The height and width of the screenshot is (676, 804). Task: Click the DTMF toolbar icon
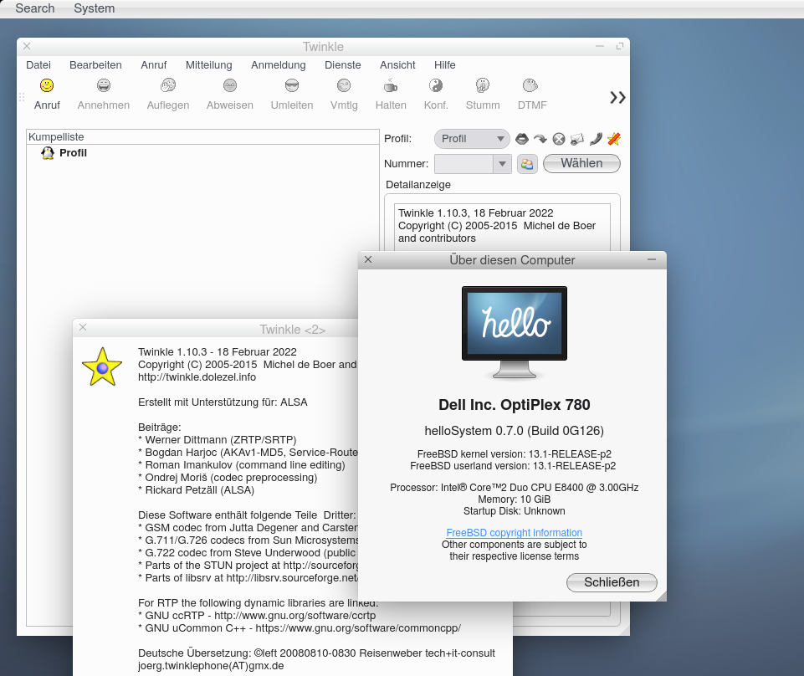(530, 85)
